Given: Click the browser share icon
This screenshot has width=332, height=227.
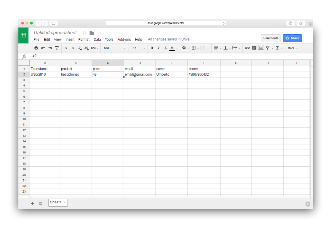Looking at the screenshot, I should click(291, 23).
